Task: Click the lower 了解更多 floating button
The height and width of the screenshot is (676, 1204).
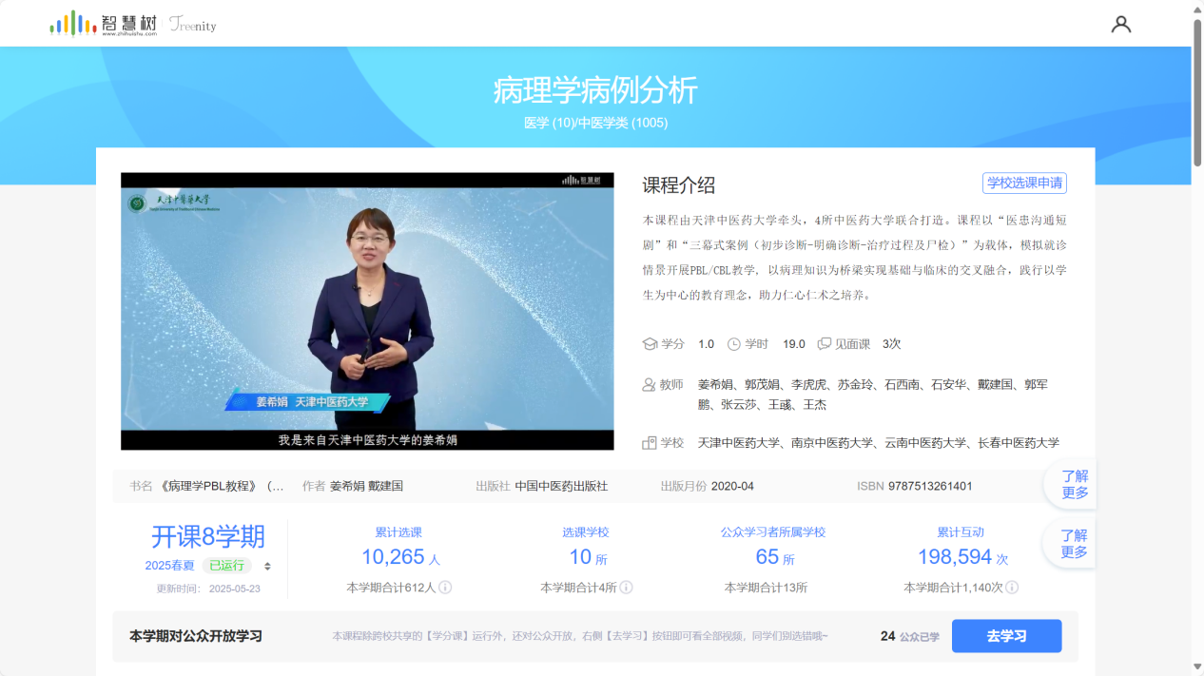Action: point(1074,544)
